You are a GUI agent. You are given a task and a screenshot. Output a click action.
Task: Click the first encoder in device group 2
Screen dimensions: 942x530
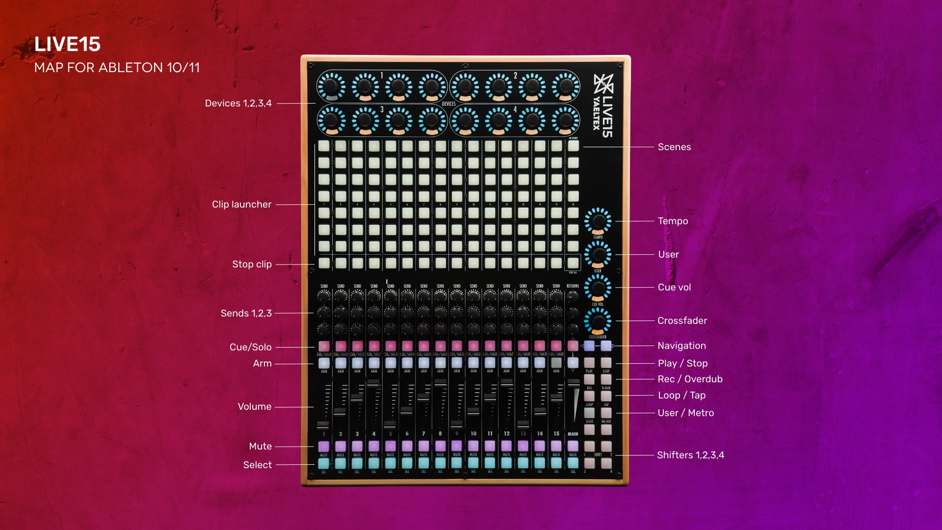pos(465,87)
